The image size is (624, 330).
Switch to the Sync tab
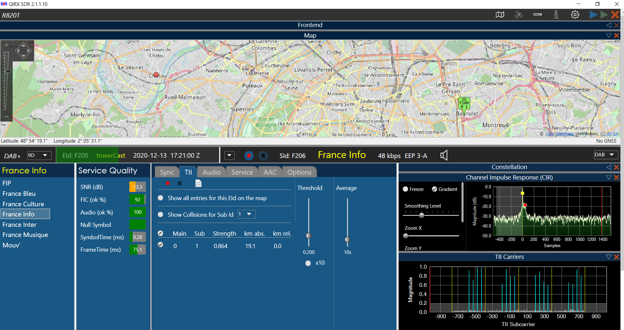(x=167, y=172)
